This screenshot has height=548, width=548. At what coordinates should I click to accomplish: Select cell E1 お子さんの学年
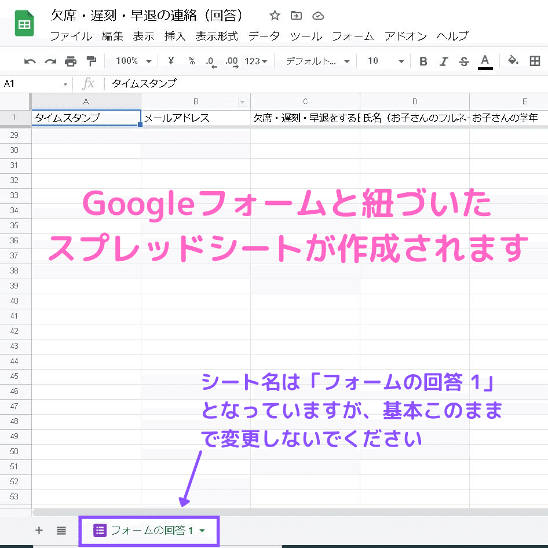coord(509,118)
